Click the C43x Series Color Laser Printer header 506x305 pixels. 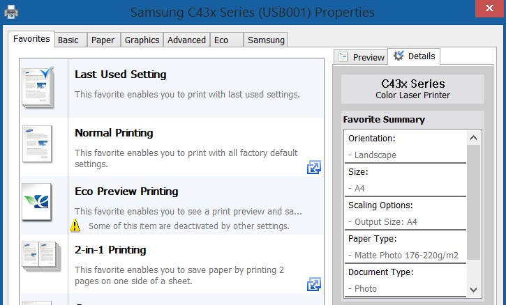(x=412, y=89)
